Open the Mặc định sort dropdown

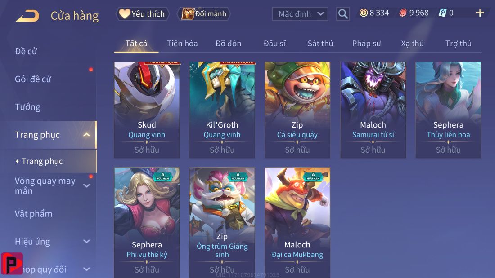(x=300, y=14)
